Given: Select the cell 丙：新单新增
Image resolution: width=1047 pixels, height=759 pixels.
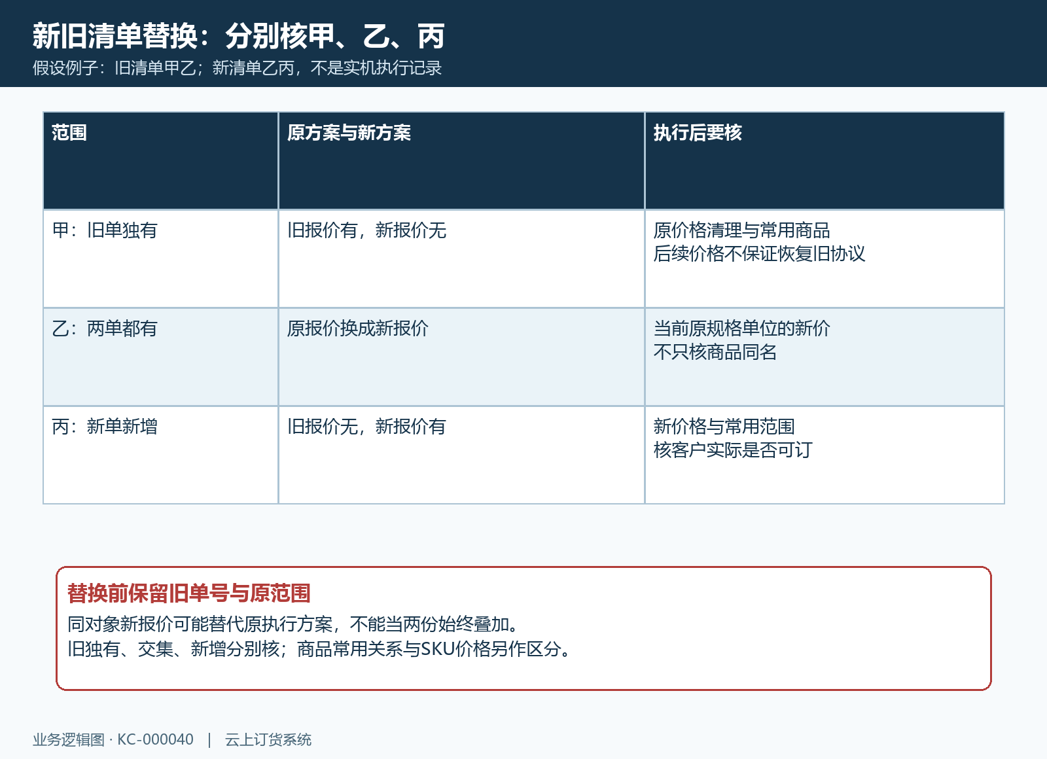Looking at the screenshot, I should coord(161,455).
